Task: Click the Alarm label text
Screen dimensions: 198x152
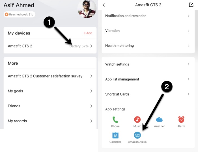Action: click(x=181, y=126)
